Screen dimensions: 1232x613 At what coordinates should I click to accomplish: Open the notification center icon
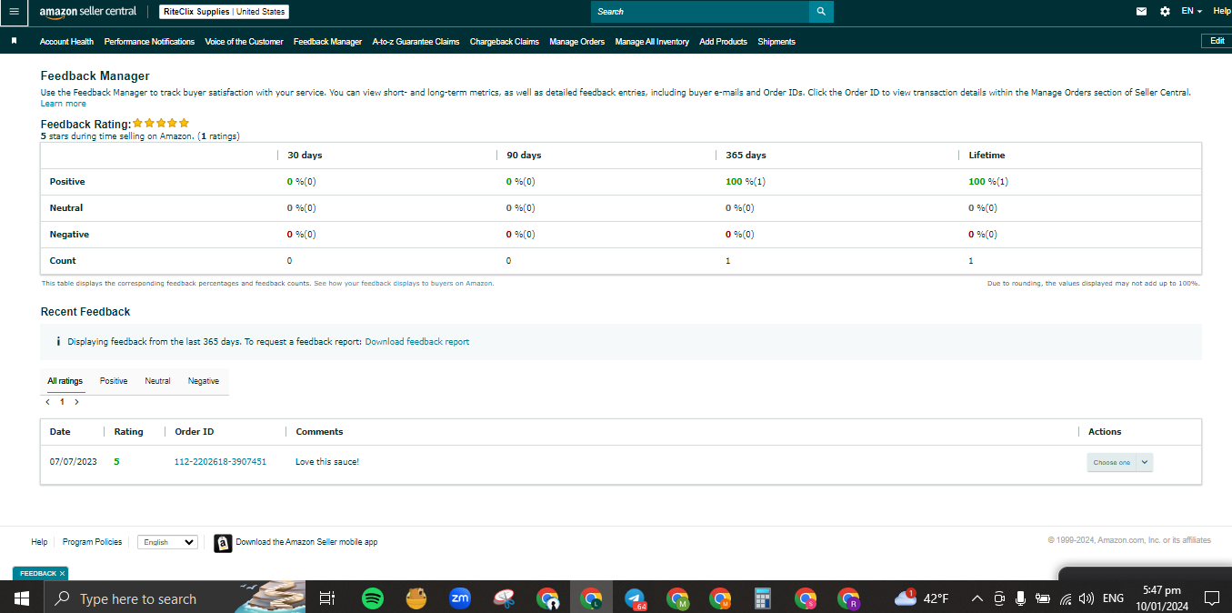pos(1211,598)
